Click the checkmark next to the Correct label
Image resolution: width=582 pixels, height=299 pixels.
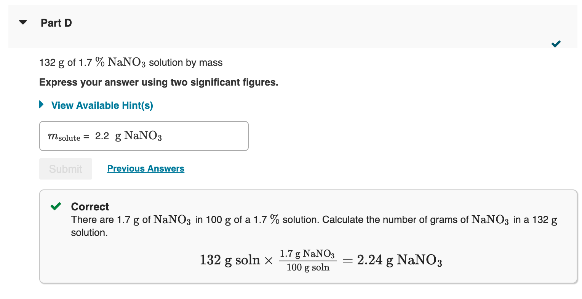tap(56, 206)
